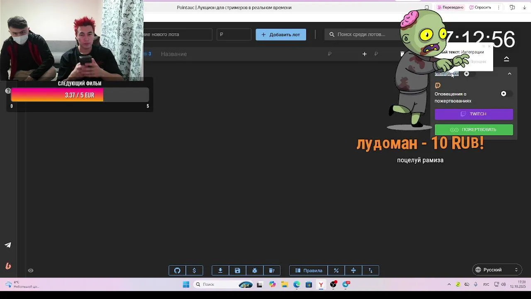Collapse the Интеграции section chevron
This screenshot has width=531, height=299.
[509, 74]
